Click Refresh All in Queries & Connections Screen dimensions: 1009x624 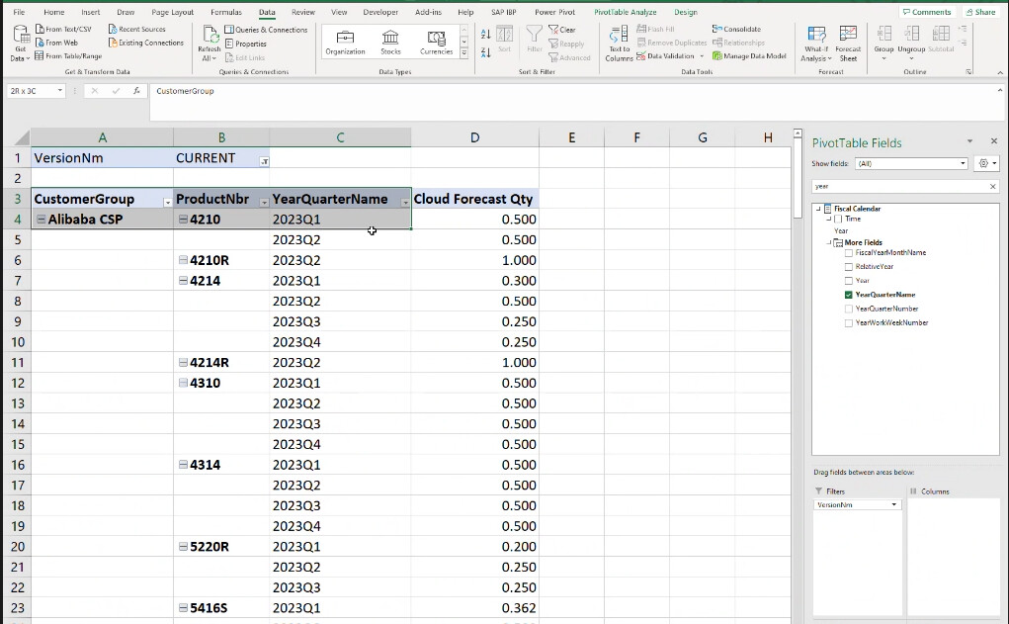209,43
